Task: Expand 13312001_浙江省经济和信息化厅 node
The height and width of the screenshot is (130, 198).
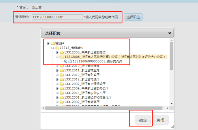Action: pos(57,97)
